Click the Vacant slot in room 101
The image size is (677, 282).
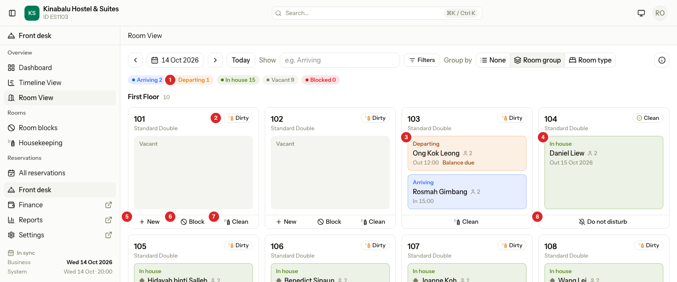point(193,172)
